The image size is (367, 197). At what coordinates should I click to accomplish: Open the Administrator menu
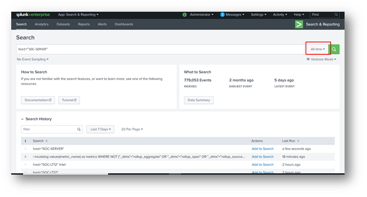point(201,14)
